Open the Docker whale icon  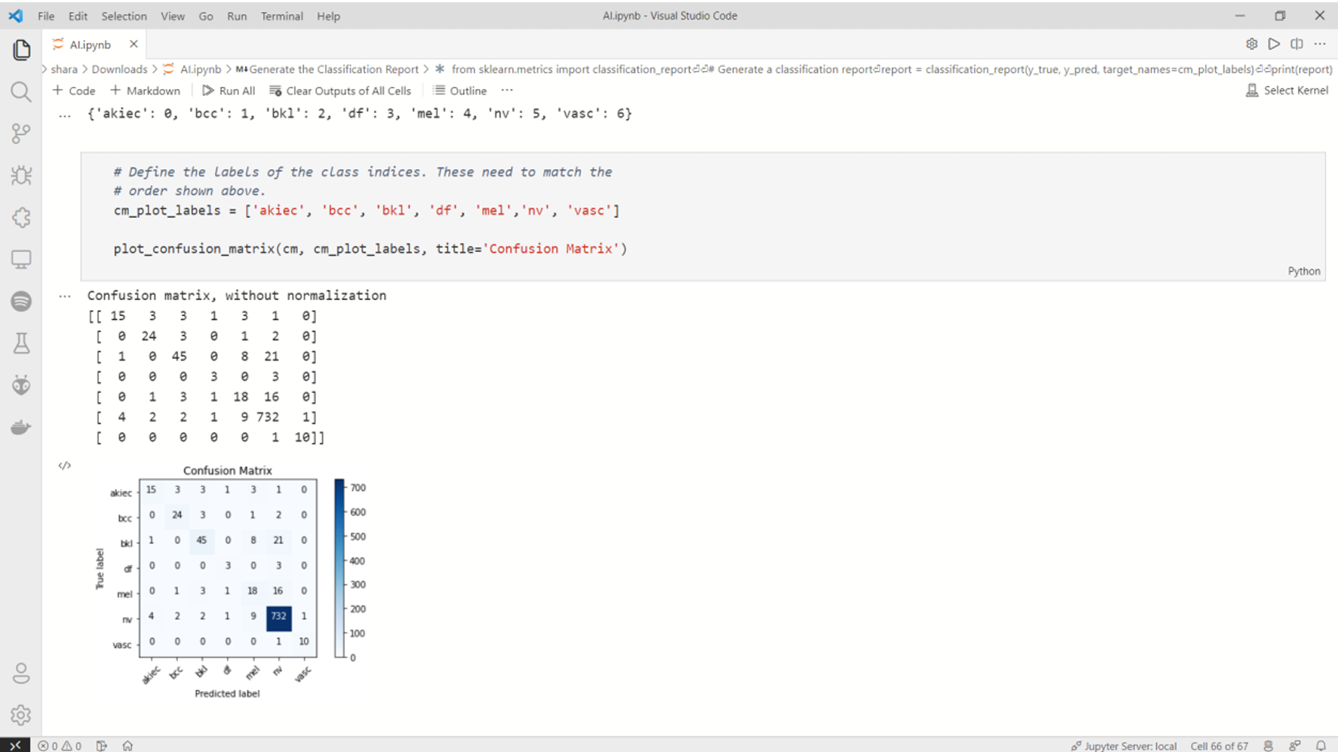coord(21,427)
